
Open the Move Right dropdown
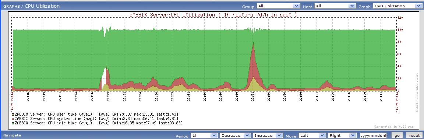point(342,135)
